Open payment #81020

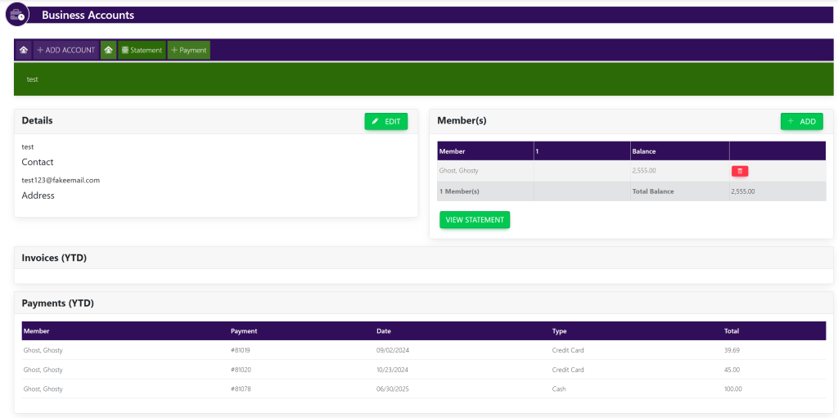pos(241,370)
